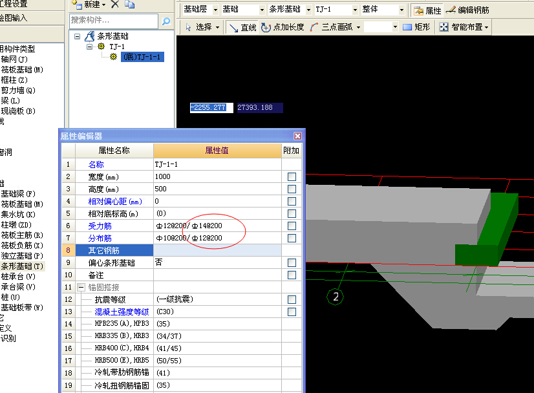Collapse the 锚固搭接 property group
The width and height of the screenshot is (534, 393).
click(81, 288)
